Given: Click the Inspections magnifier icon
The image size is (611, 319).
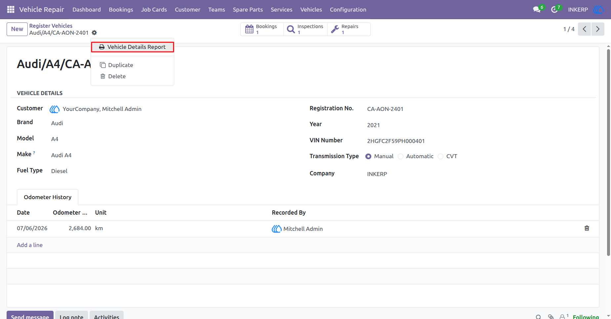Looking at the screenshot, I should pyautogui.click(x=291, y=29).
